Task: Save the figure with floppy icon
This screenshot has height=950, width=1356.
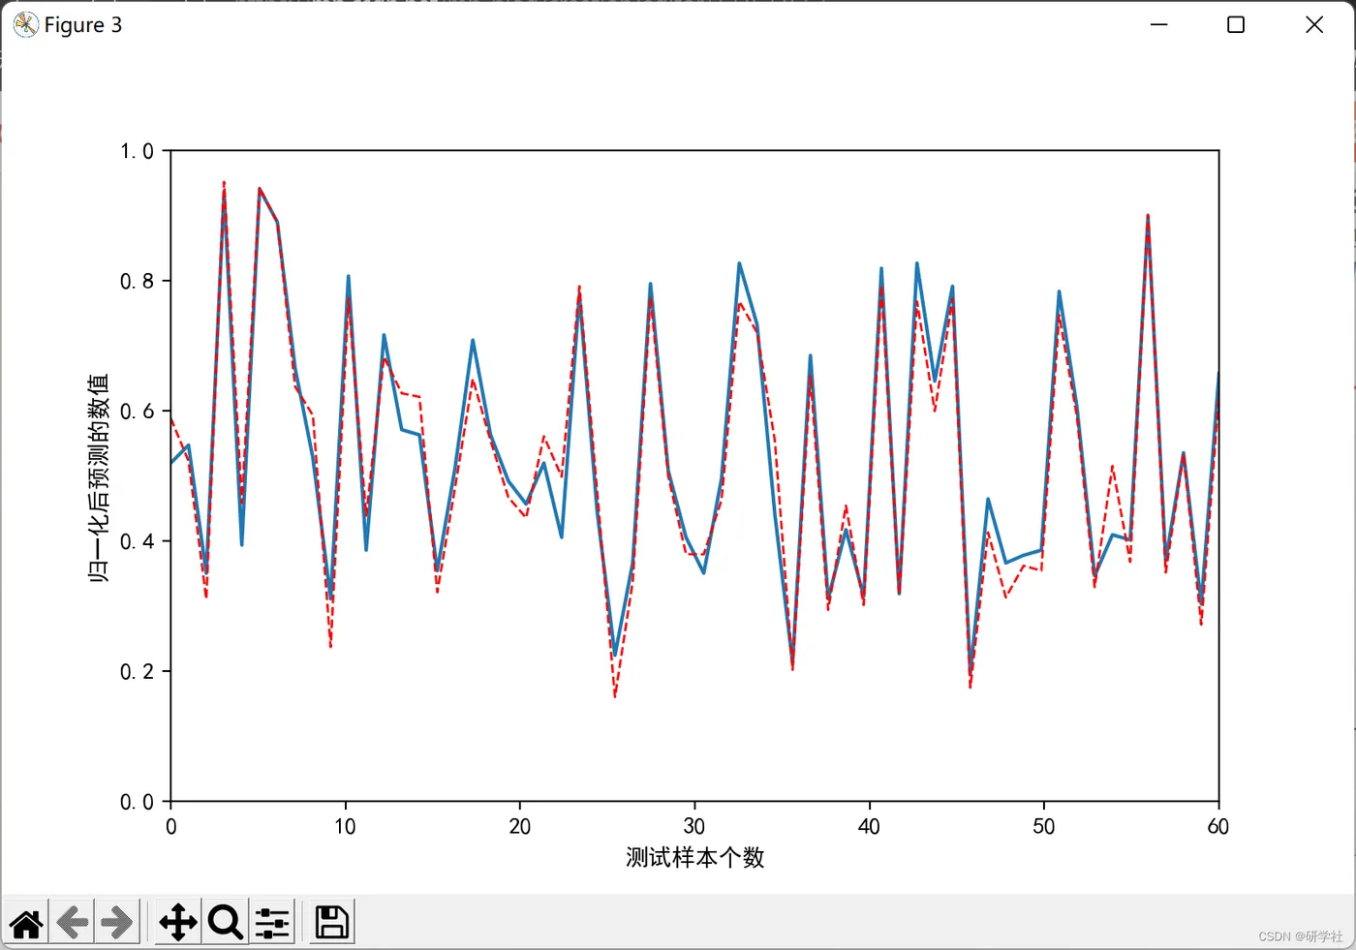Action: (x=332, y=922)
